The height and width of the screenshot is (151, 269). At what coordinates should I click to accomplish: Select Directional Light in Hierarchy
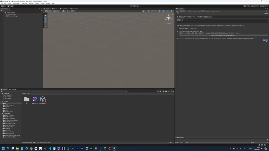click(x=13, y=16)
